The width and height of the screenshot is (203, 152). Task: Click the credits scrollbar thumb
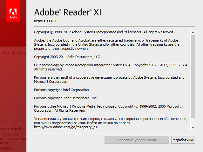click(x=193, y=76)
